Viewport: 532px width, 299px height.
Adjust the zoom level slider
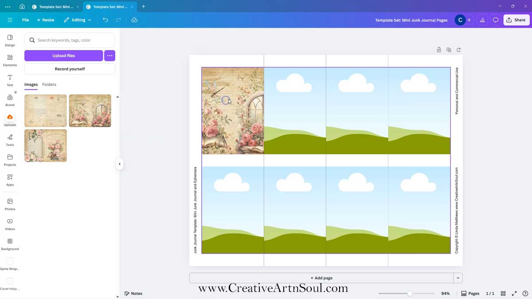coord(410,293)
